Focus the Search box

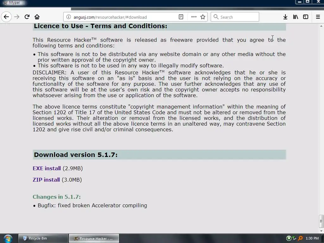[235, 17]
